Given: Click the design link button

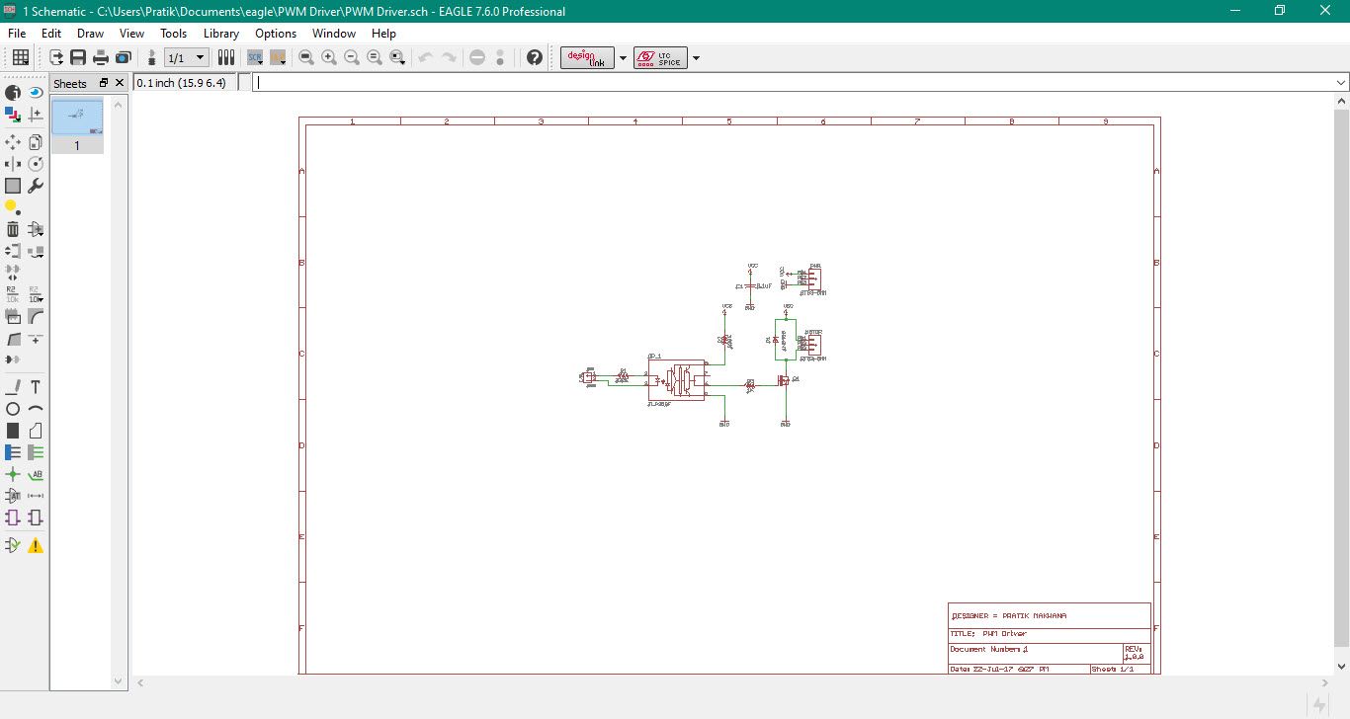Looking at the screenshot, I should coord(587,58).
